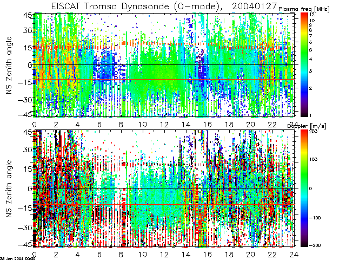The image size is (346, 260).
Task: Click the '2' tick on plasma frequency colorbar
Action: pyautogui.click(x=310, y=88)
